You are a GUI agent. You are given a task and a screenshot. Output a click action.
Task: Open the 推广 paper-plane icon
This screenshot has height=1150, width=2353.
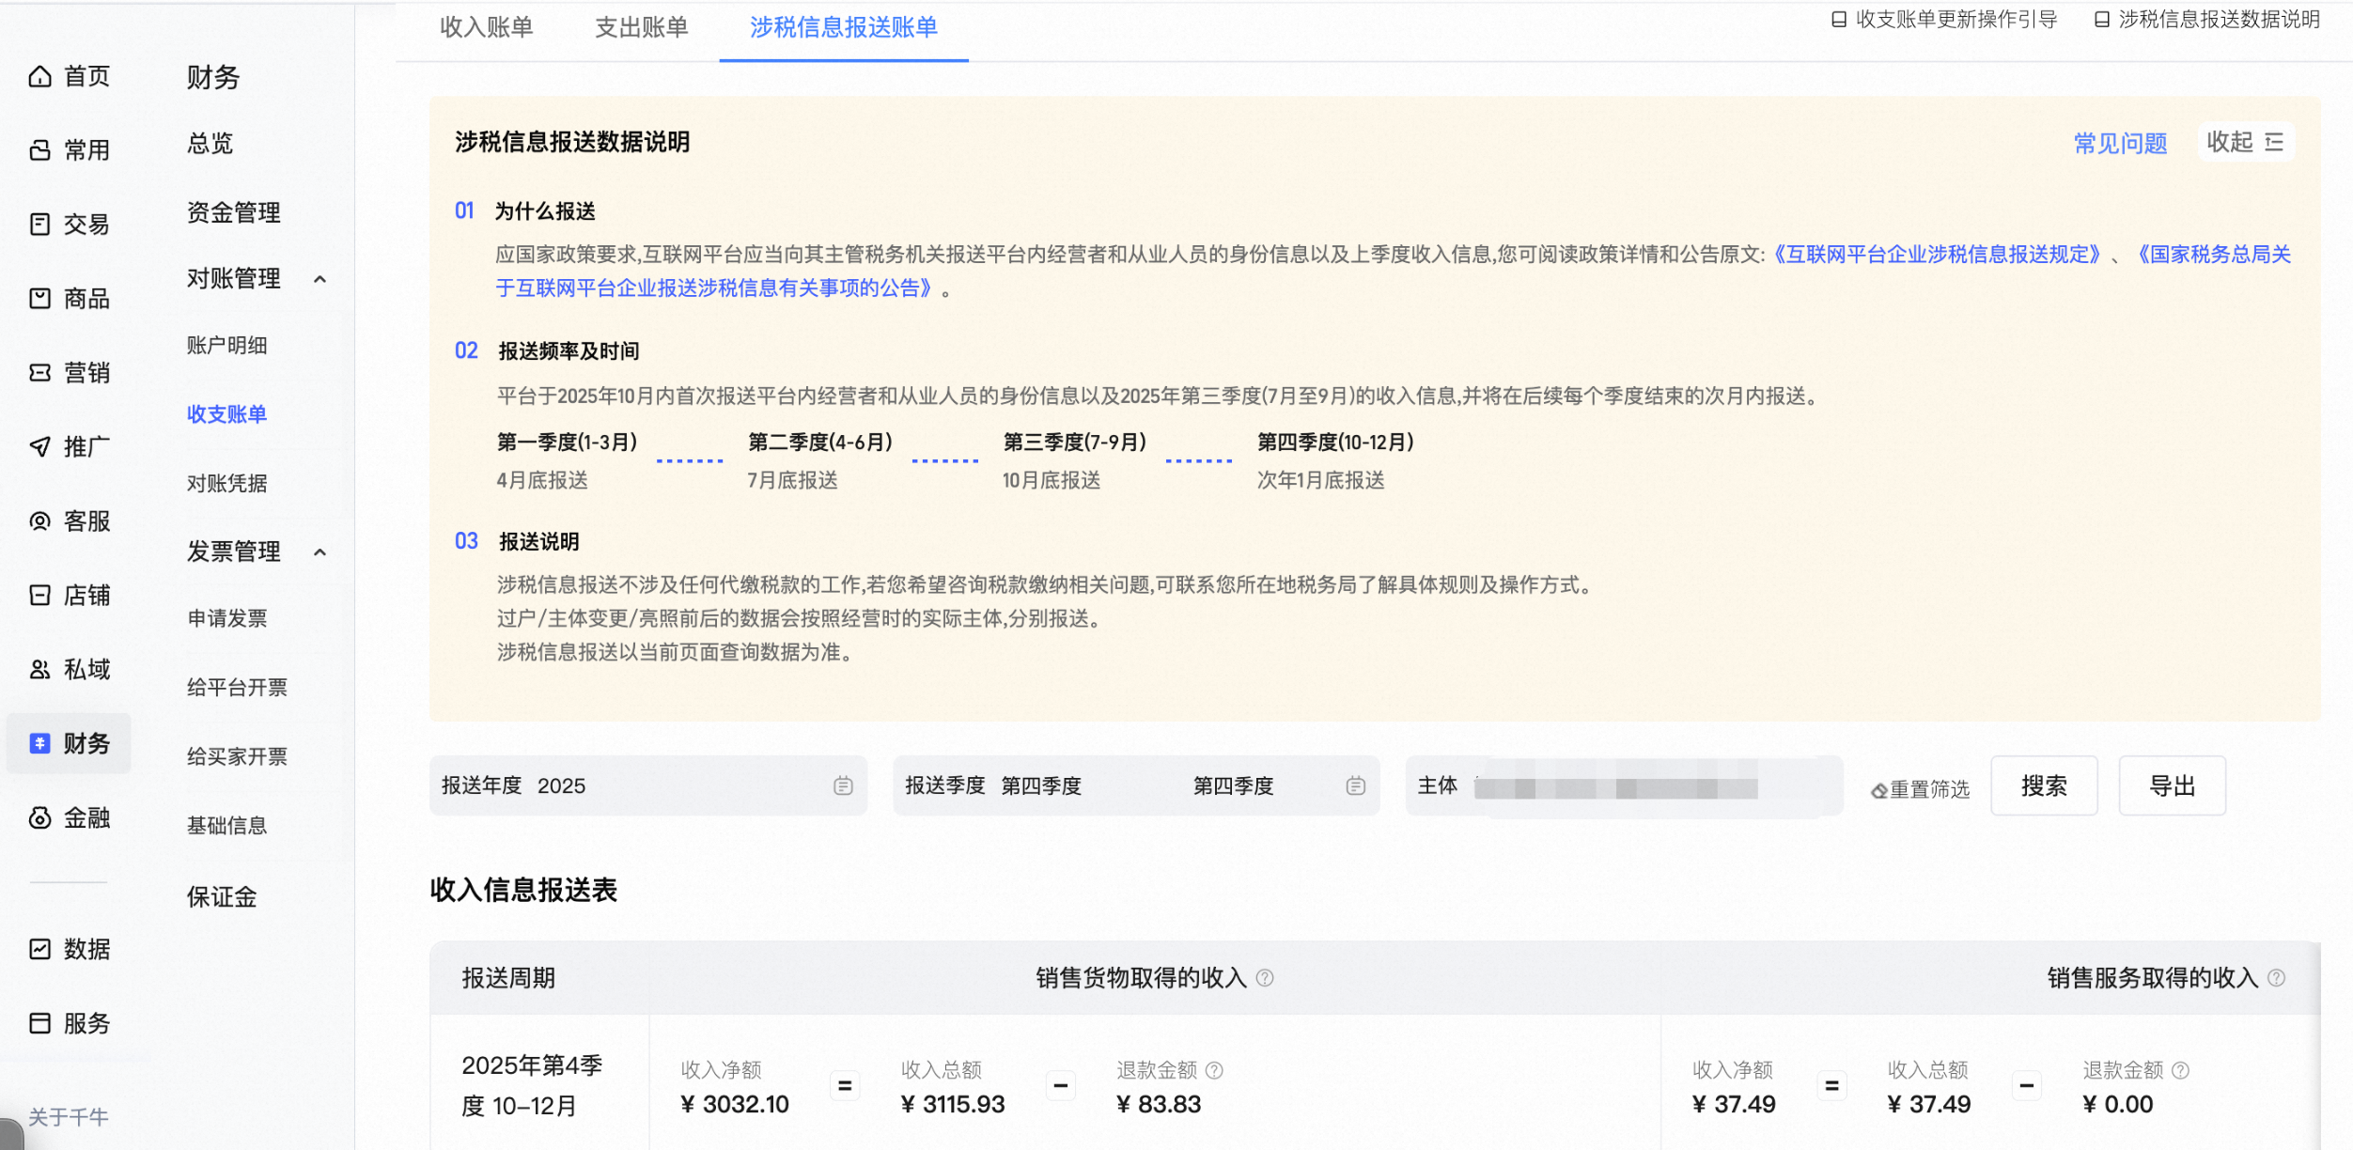39,446
